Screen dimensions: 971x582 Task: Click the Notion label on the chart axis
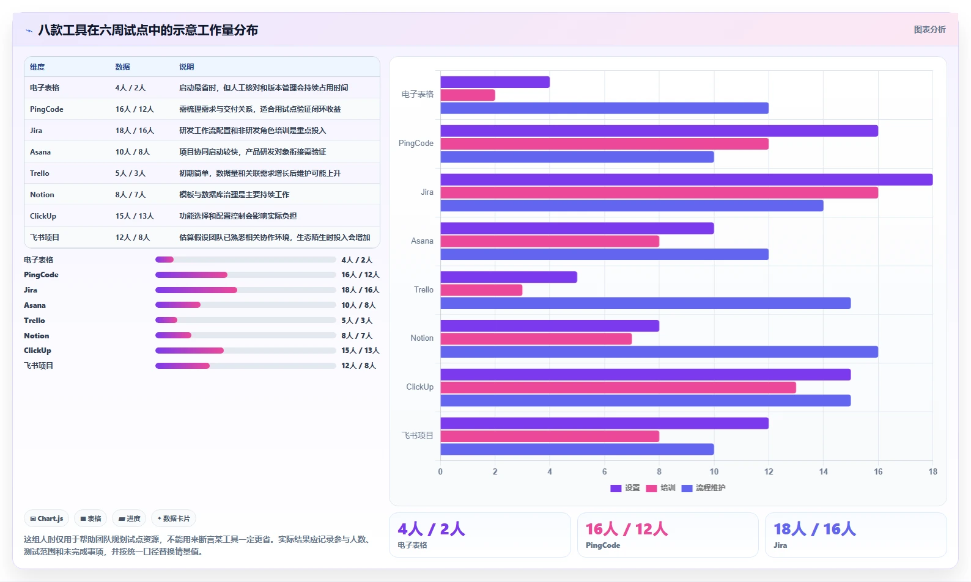click(422, 338)
